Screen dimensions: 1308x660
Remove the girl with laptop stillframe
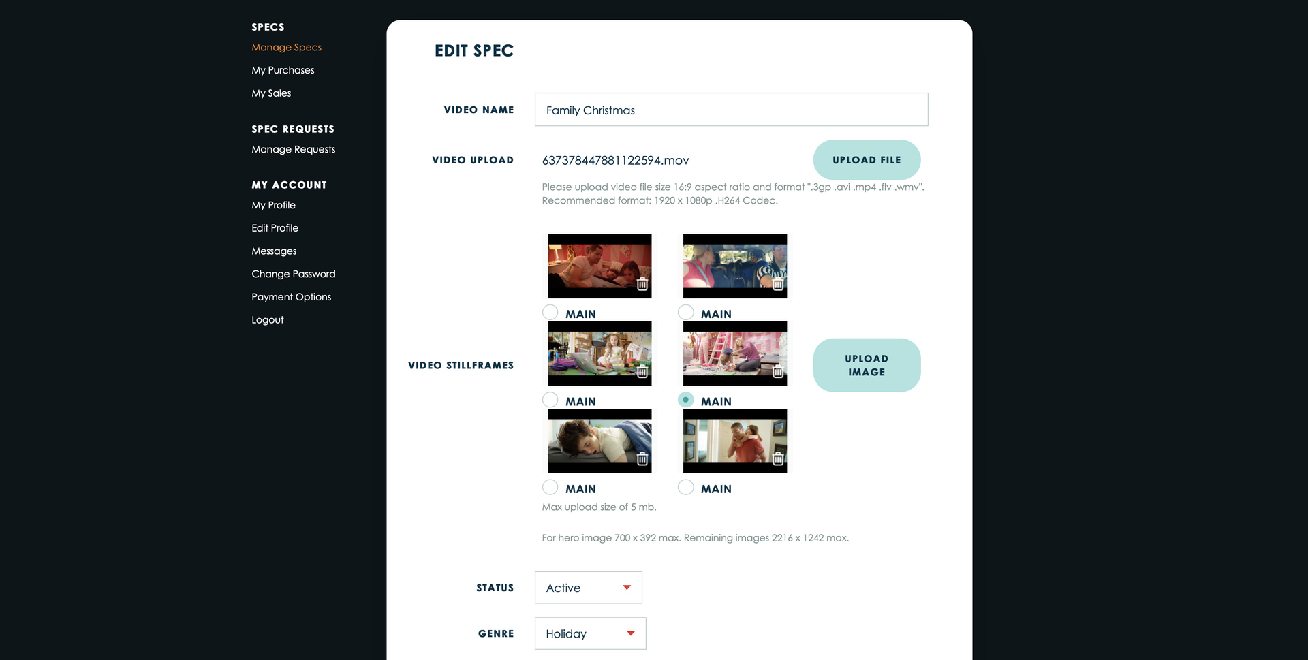tap(642, 372)
